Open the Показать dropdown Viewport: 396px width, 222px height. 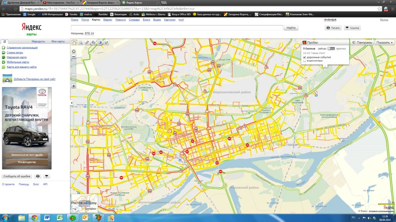[x=384, y=42]
